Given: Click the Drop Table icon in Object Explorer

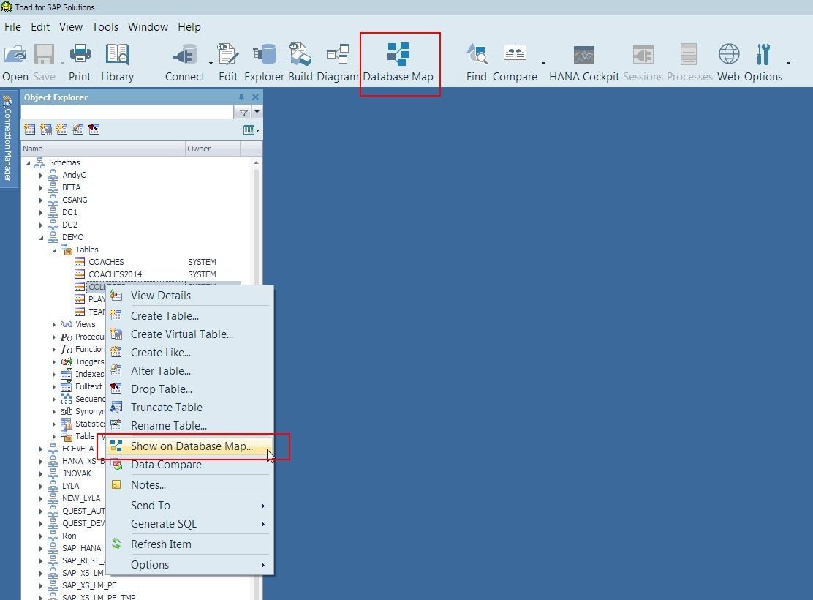Looking at the screenshot, I should click(x=94, y=130).
